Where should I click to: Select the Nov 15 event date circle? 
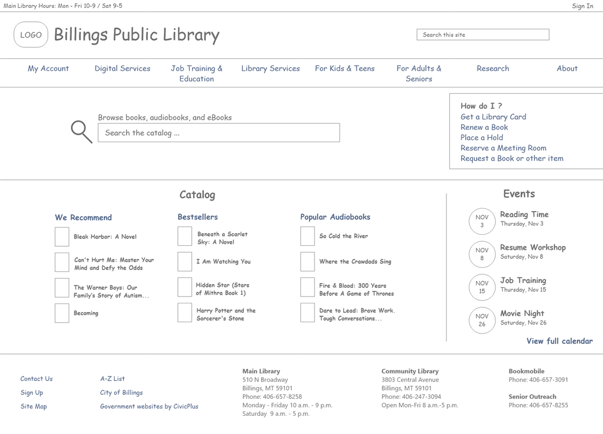(482, 287)
